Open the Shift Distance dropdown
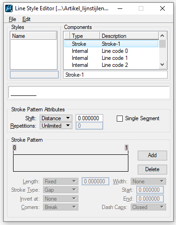 click(x=56, y=118)
